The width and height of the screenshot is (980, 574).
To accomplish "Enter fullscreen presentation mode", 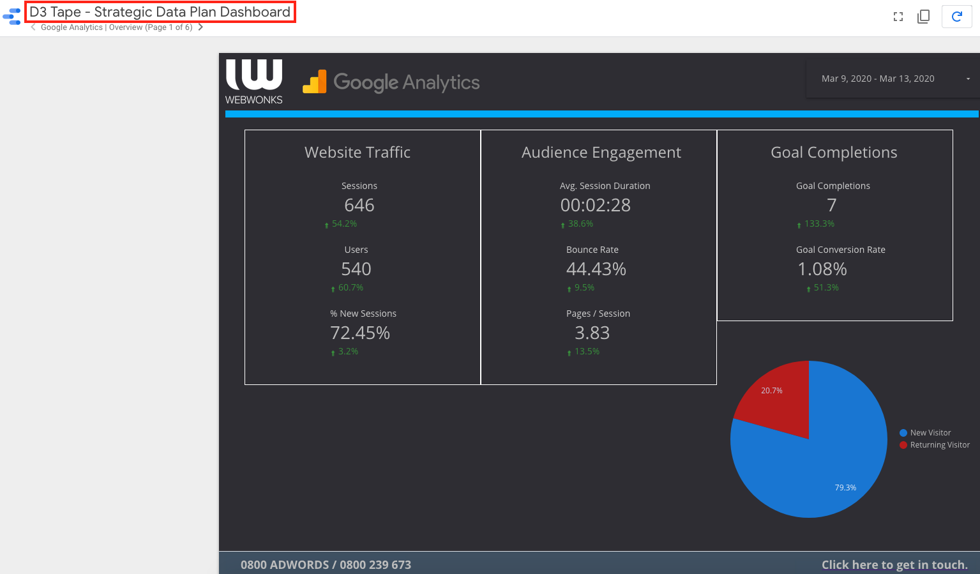I will point(898,17).
